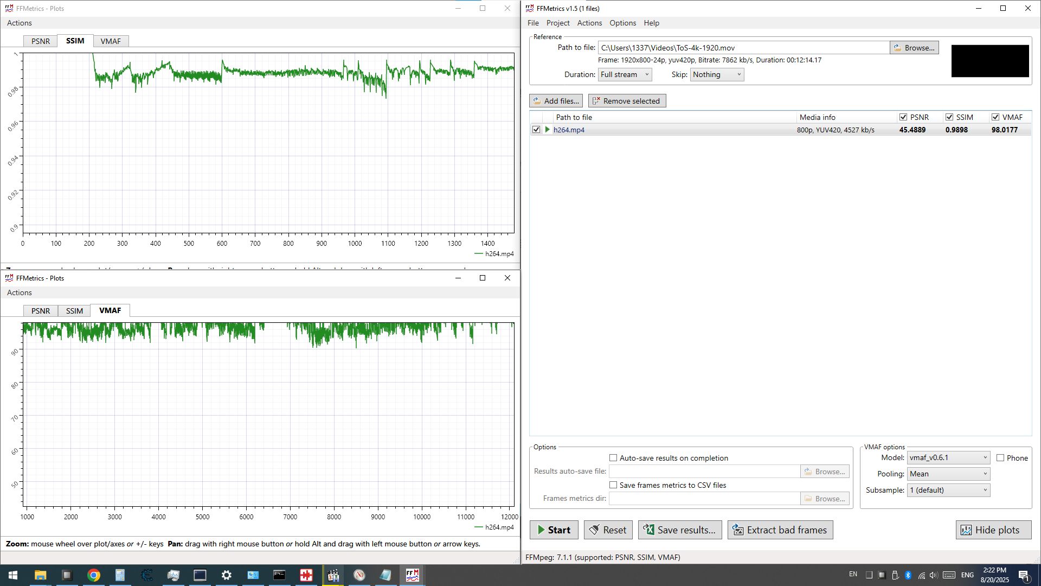
Task: Click the Extract bad frames button
Action: [x=780, y=530]
